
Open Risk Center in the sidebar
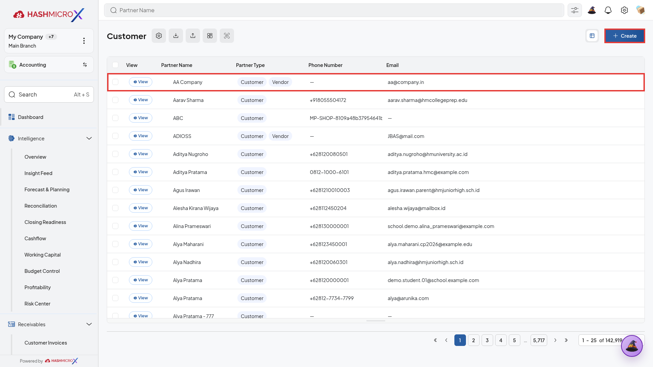click(37, 304)
